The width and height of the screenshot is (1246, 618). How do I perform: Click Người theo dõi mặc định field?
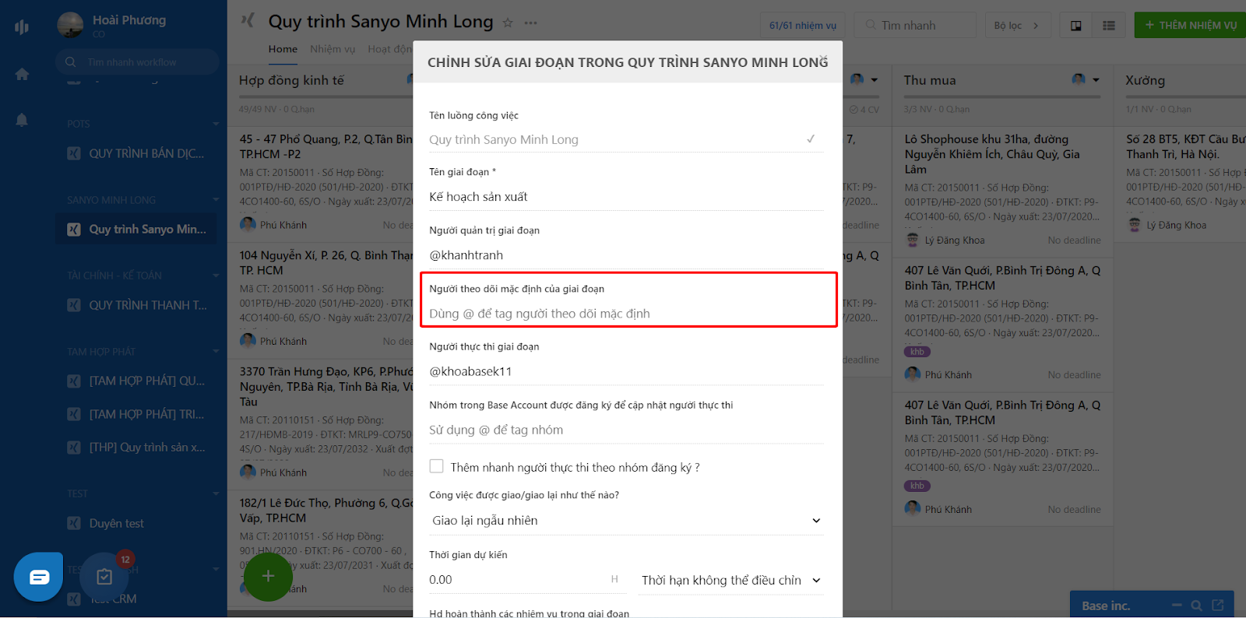626,314
